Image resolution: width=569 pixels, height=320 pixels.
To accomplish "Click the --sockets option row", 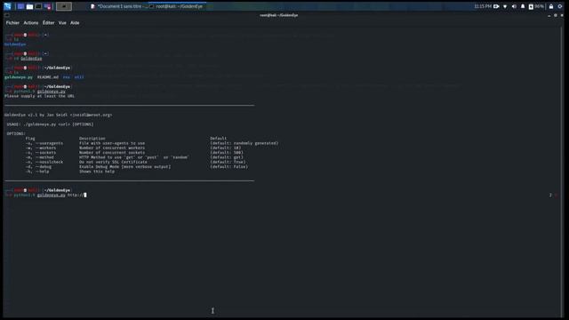I will 134,153.
